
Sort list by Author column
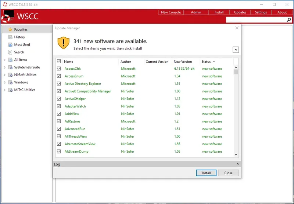point(131,62)
